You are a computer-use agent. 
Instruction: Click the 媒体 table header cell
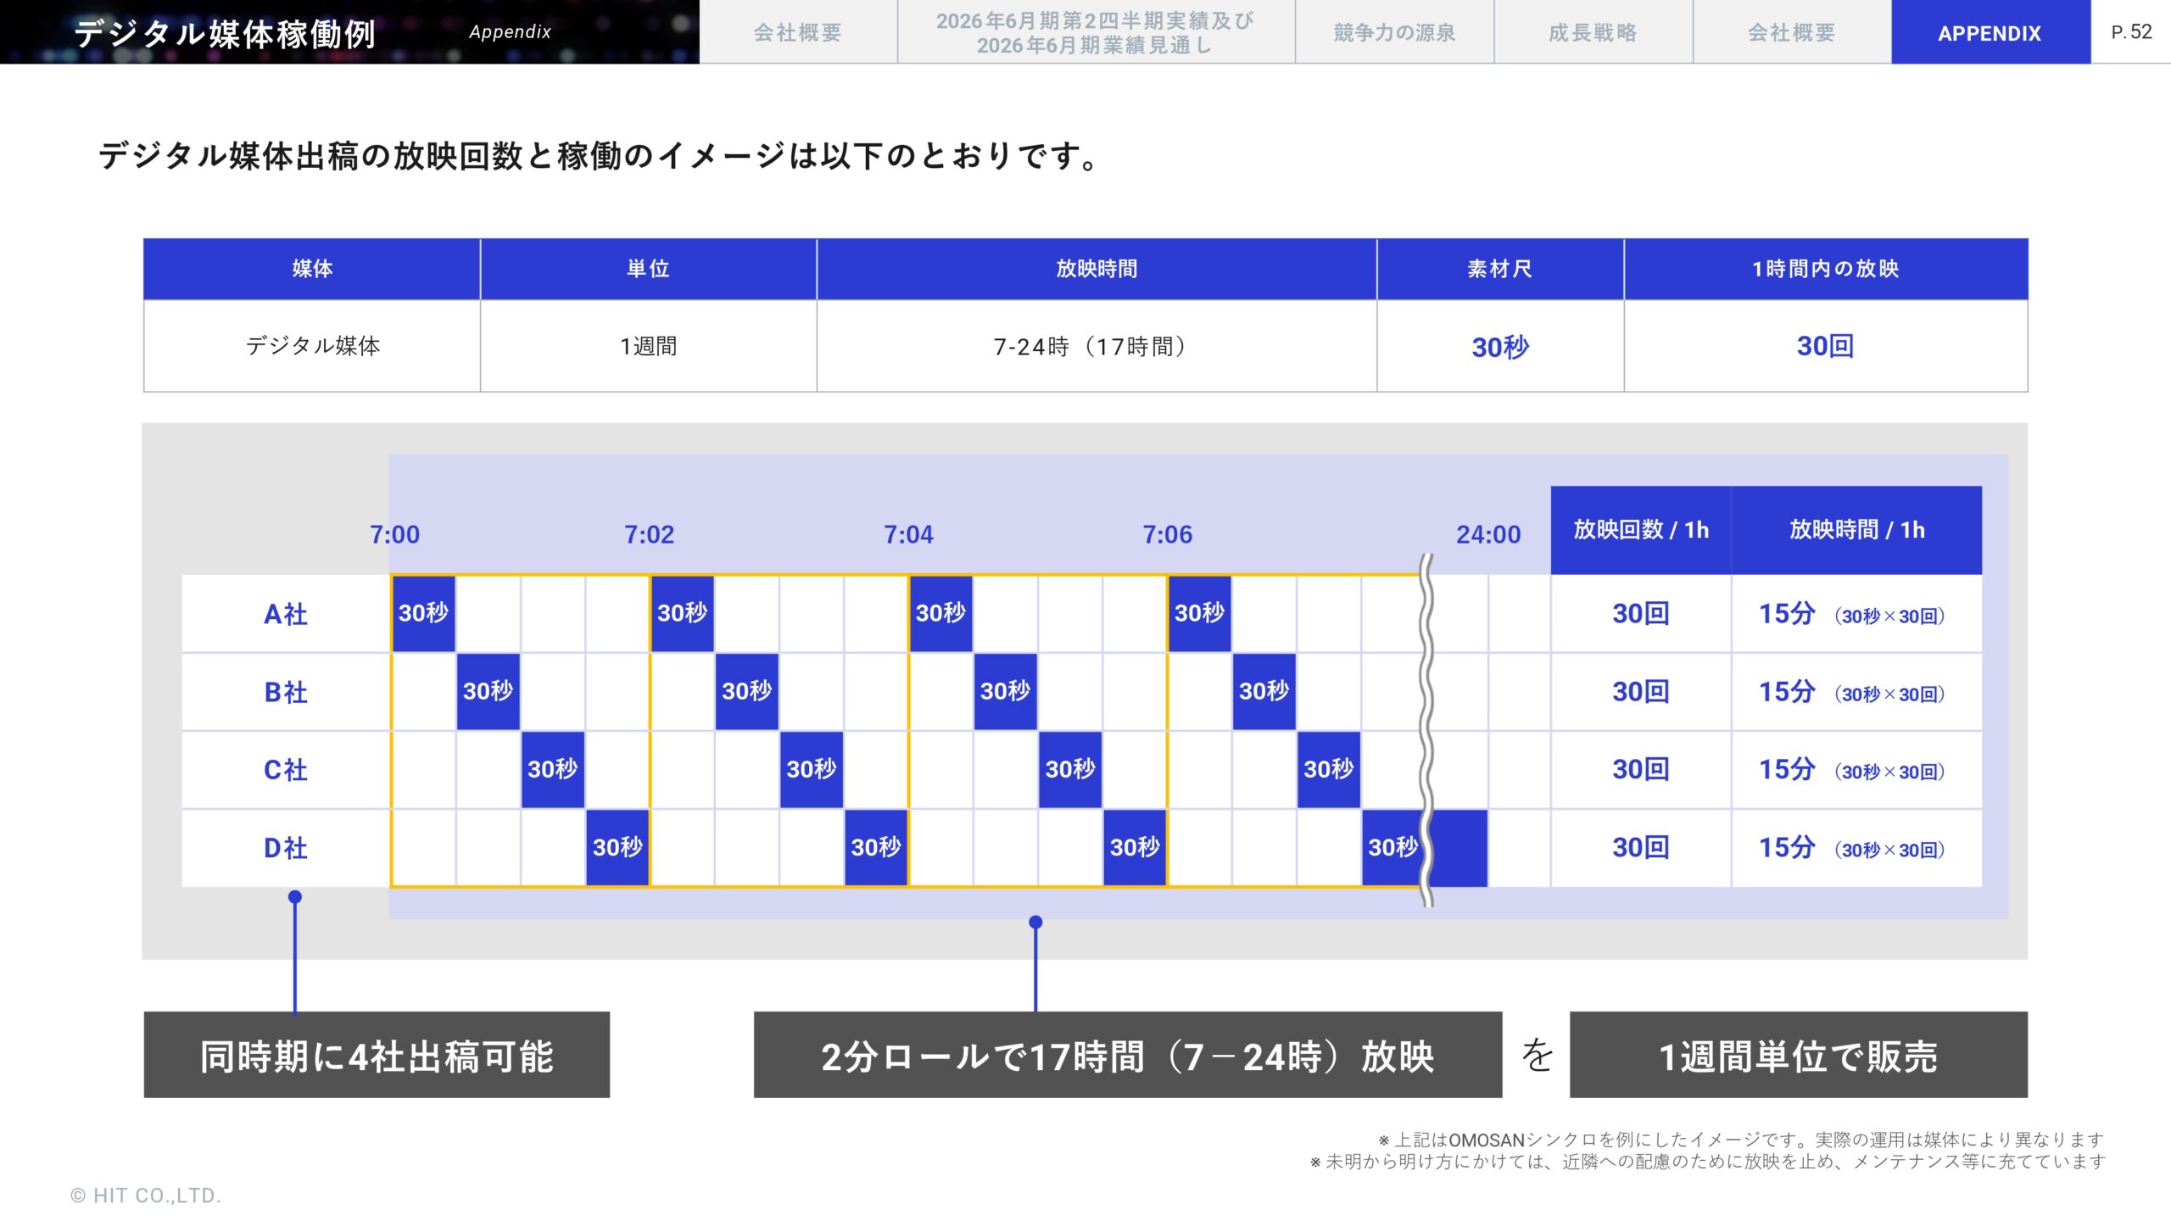(x=311, y=269)
